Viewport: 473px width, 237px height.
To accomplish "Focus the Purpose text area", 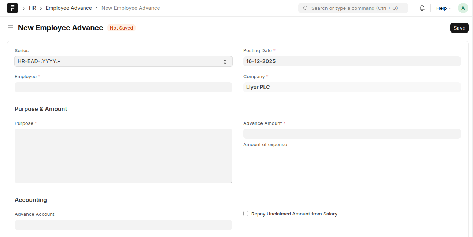I will pos(123,156).
